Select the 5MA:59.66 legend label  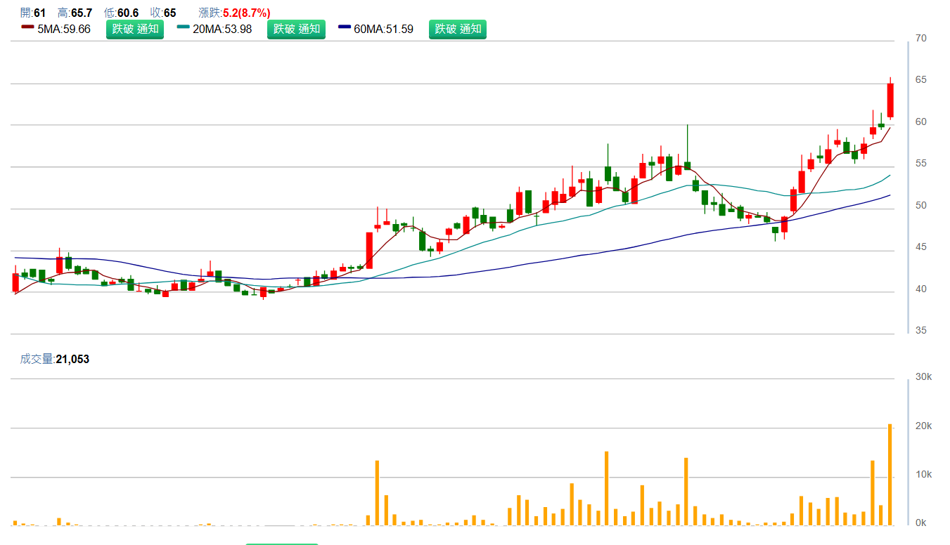[63, 29]
